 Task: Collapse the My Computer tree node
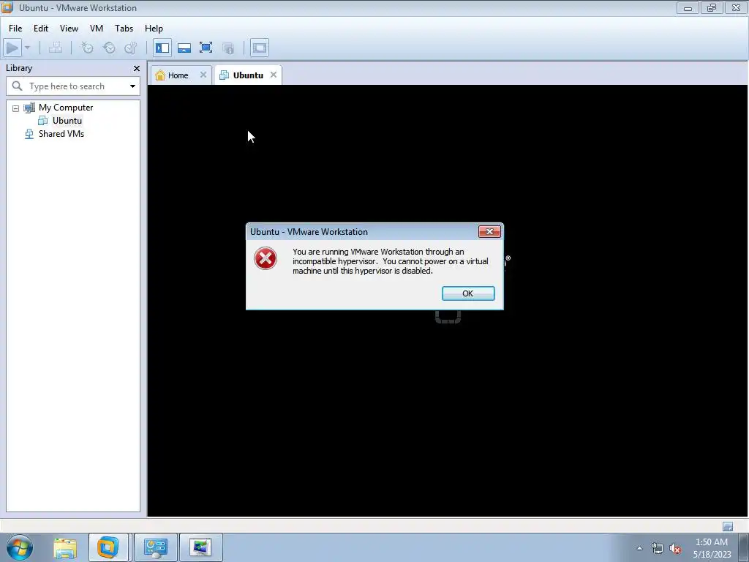pyautogui.click(x=16, y=108)
